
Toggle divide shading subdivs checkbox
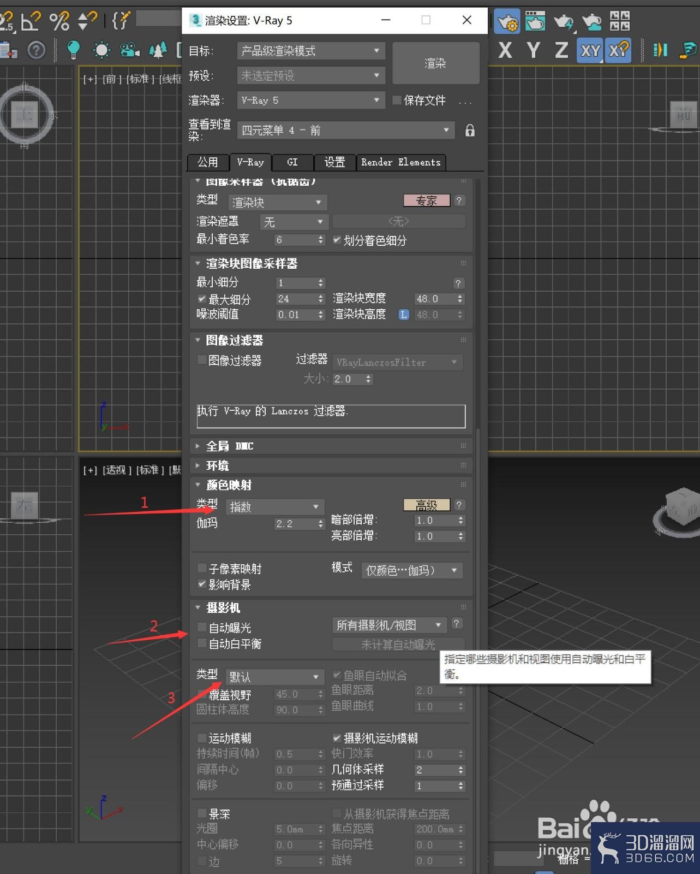[337, 240]
